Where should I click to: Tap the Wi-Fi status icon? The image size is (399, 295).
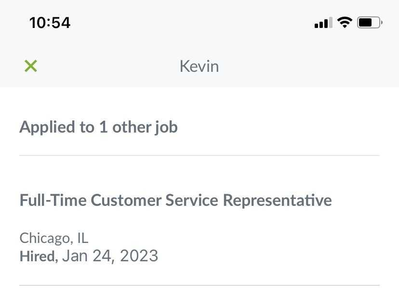pyautogui.click(x=345, y=22)
